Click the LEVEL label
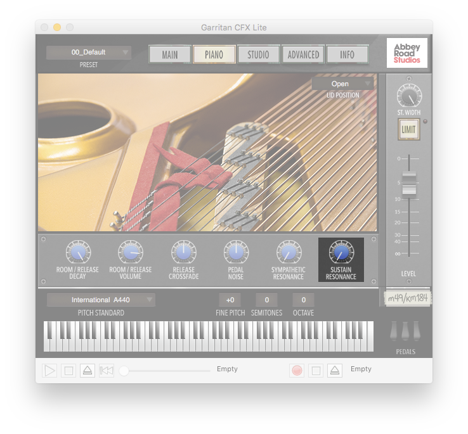 [x=408, y=274]
